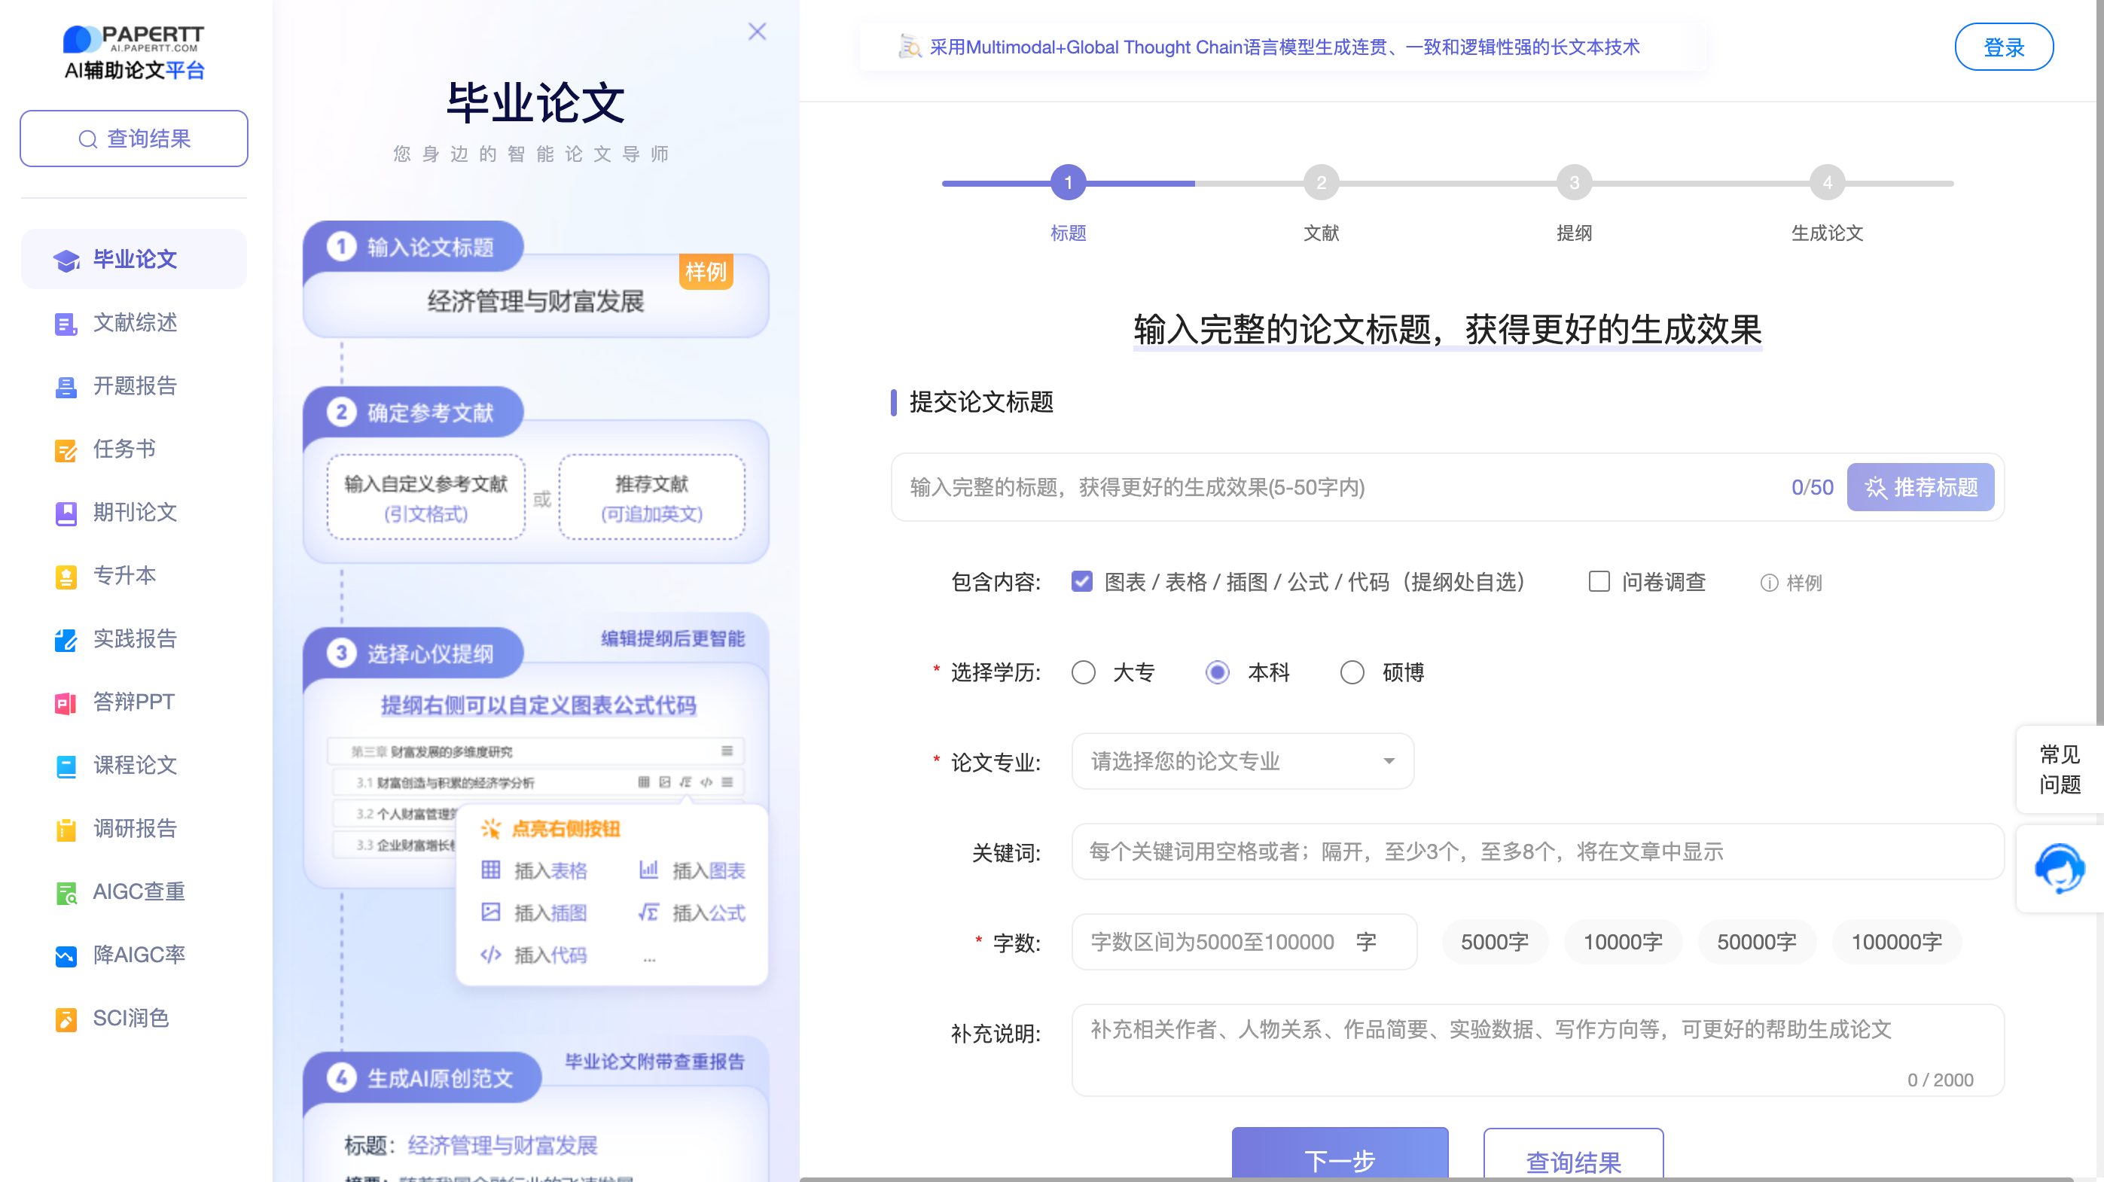The height and width of the screenshot is (1182, 2104).
Task: Open the SCI润色 feature
Action: tap(131, 1018)
